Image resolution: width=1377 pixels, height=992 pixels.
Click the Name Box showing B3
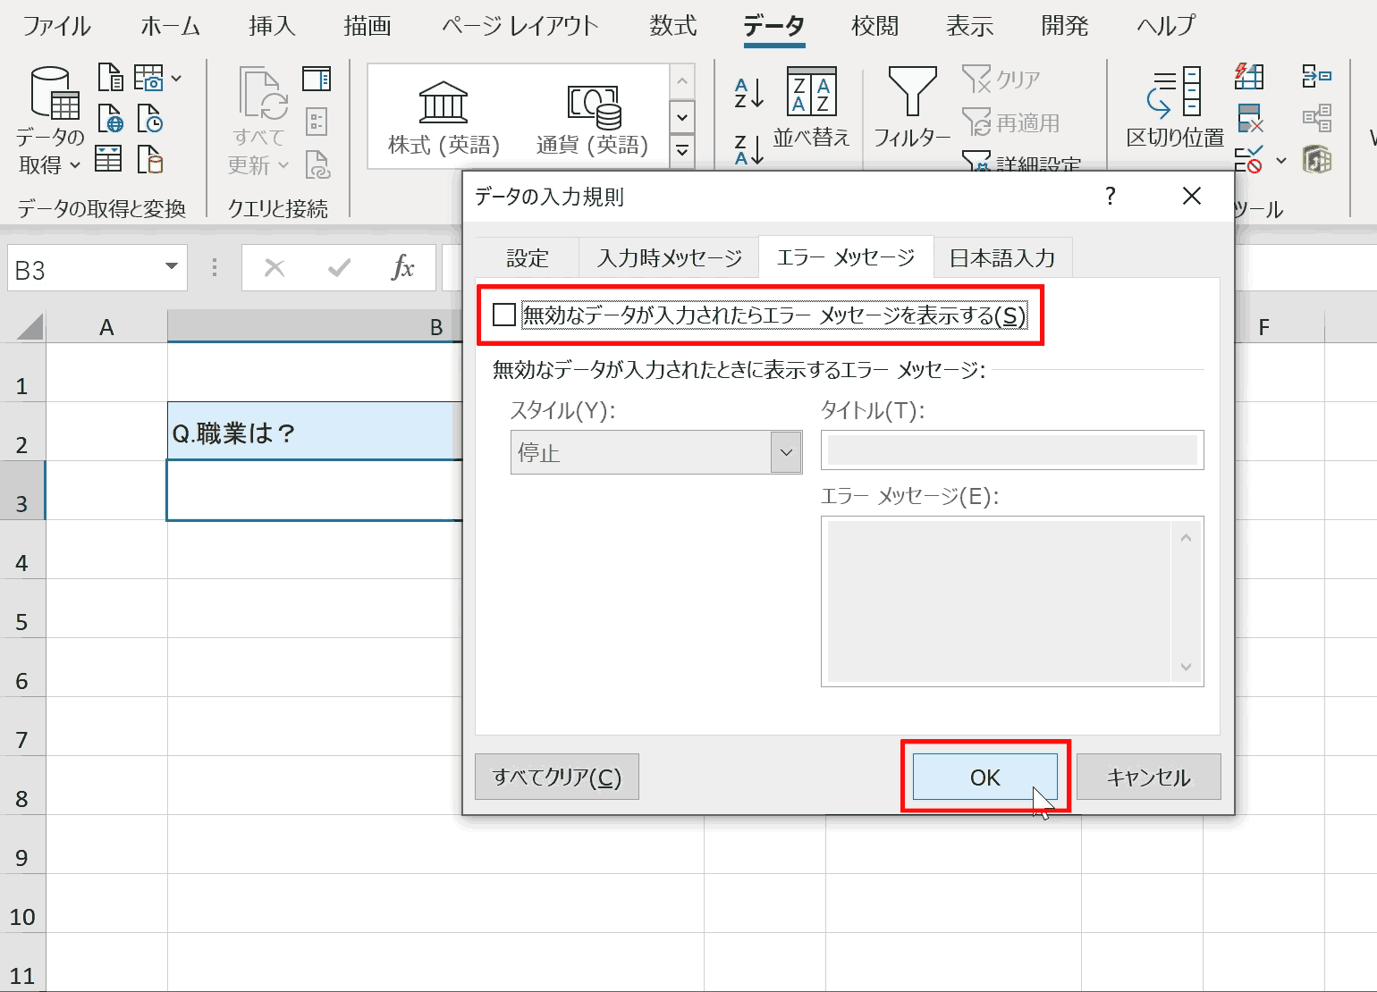tap(83, 269)
